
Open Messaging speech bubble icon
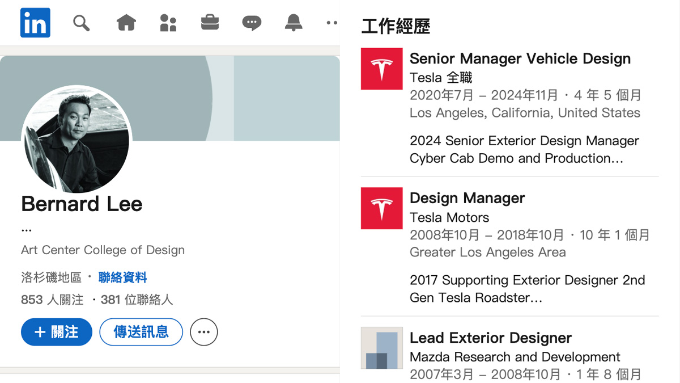click(x=252, y=23)
